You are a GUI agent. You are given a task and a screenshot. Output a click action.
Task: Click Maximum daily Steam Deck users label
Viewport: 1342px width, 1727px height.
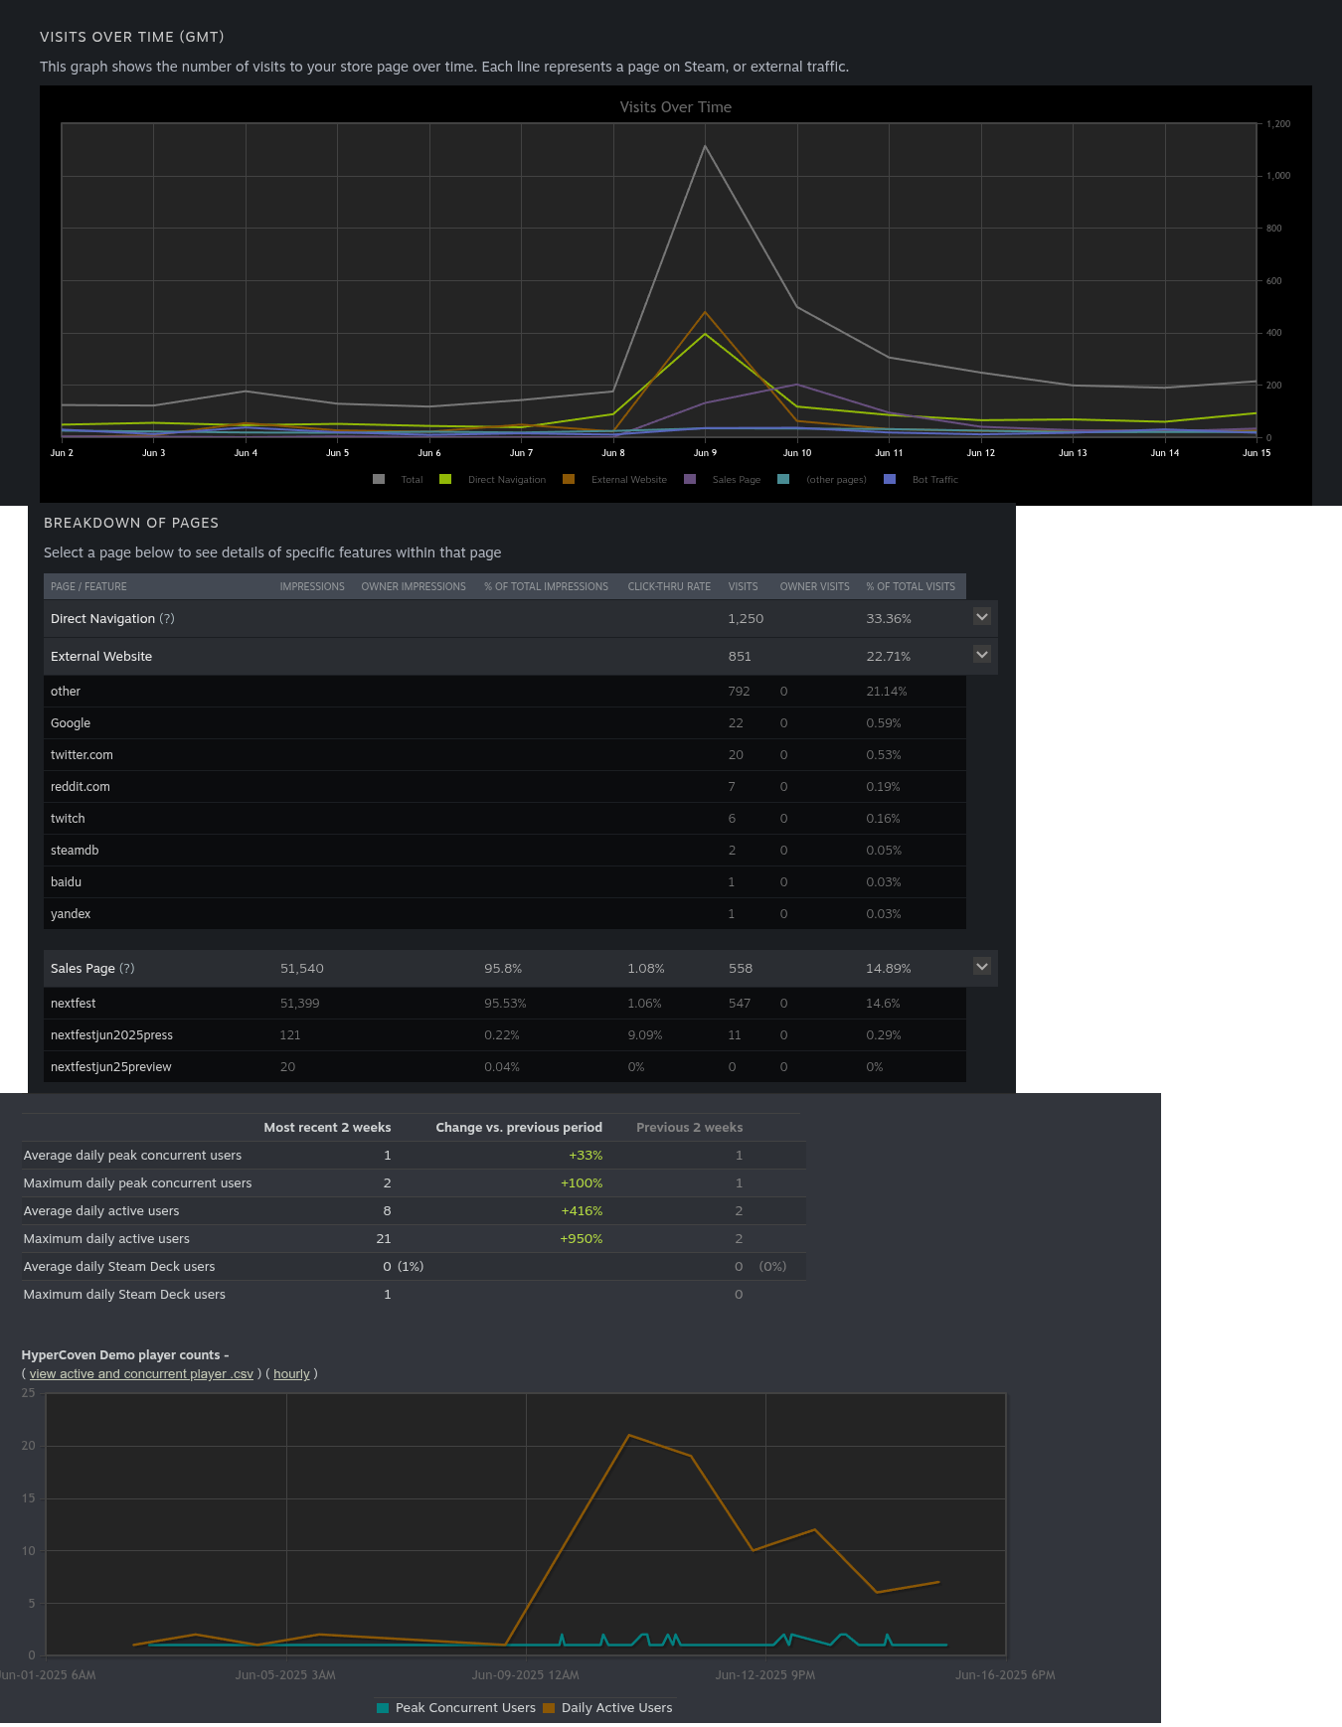click(124, 1295)
